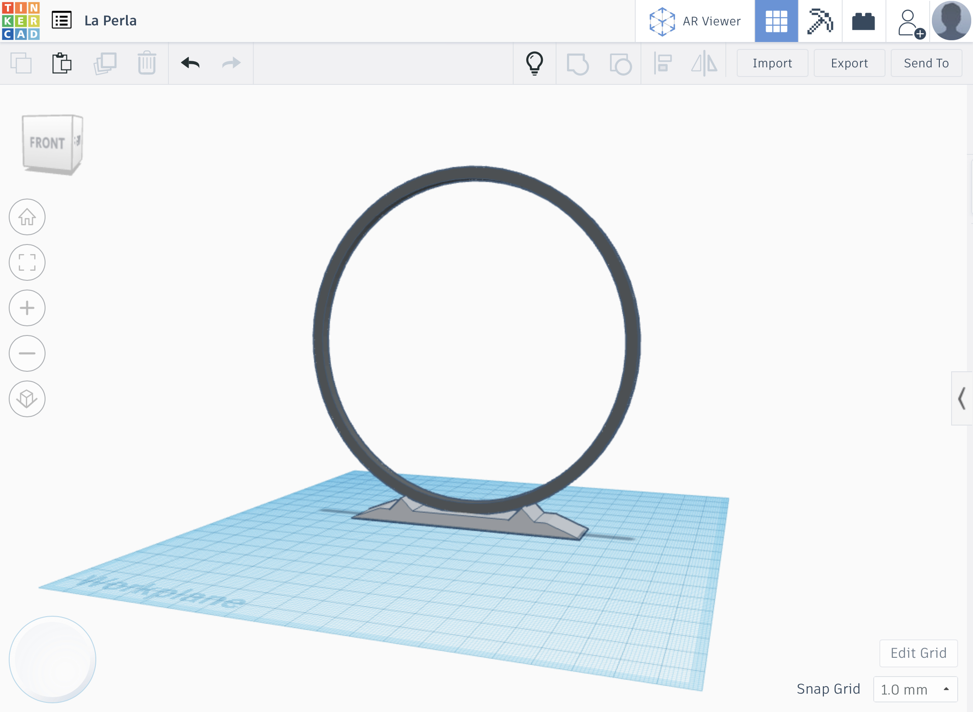973x712 pixels.
Task: Click the Group shapes tool
Action: coord(577,64)
